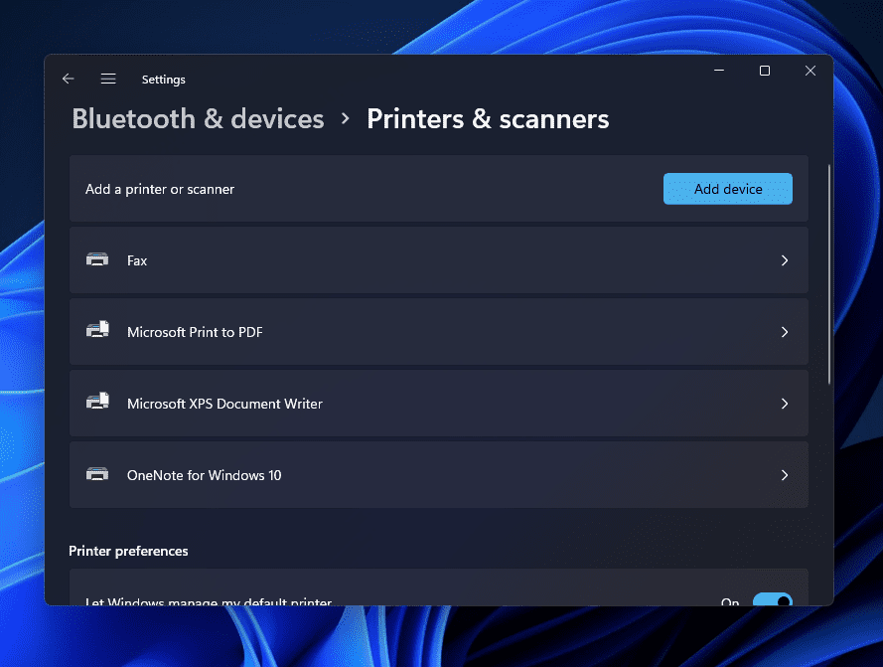883x667 pixels.
Task: Open Microsoft XPS Document Writer by its name
Action: tap(224, 404)
